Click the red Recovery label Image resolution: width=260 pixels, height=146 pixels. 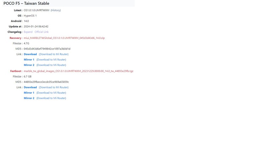[x=15, y=38]
